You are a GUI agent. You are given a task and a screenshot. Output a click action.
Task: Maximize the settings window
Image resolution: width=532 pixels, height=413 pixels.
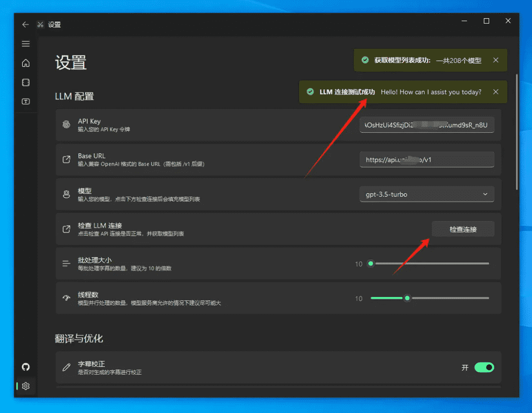486,21
